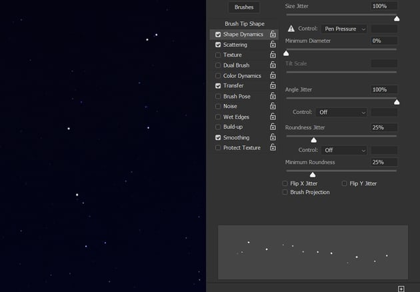Viewport: 420px width, 292px height.
Task: Open the Brushes presets button
Action: 244,7
